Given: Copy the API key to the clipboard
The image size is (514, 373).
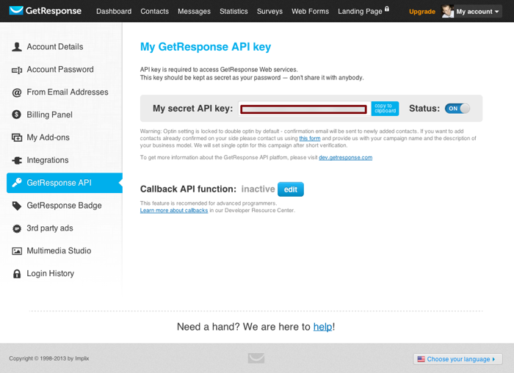Looking at the screenshot, I should pos(385,109).
